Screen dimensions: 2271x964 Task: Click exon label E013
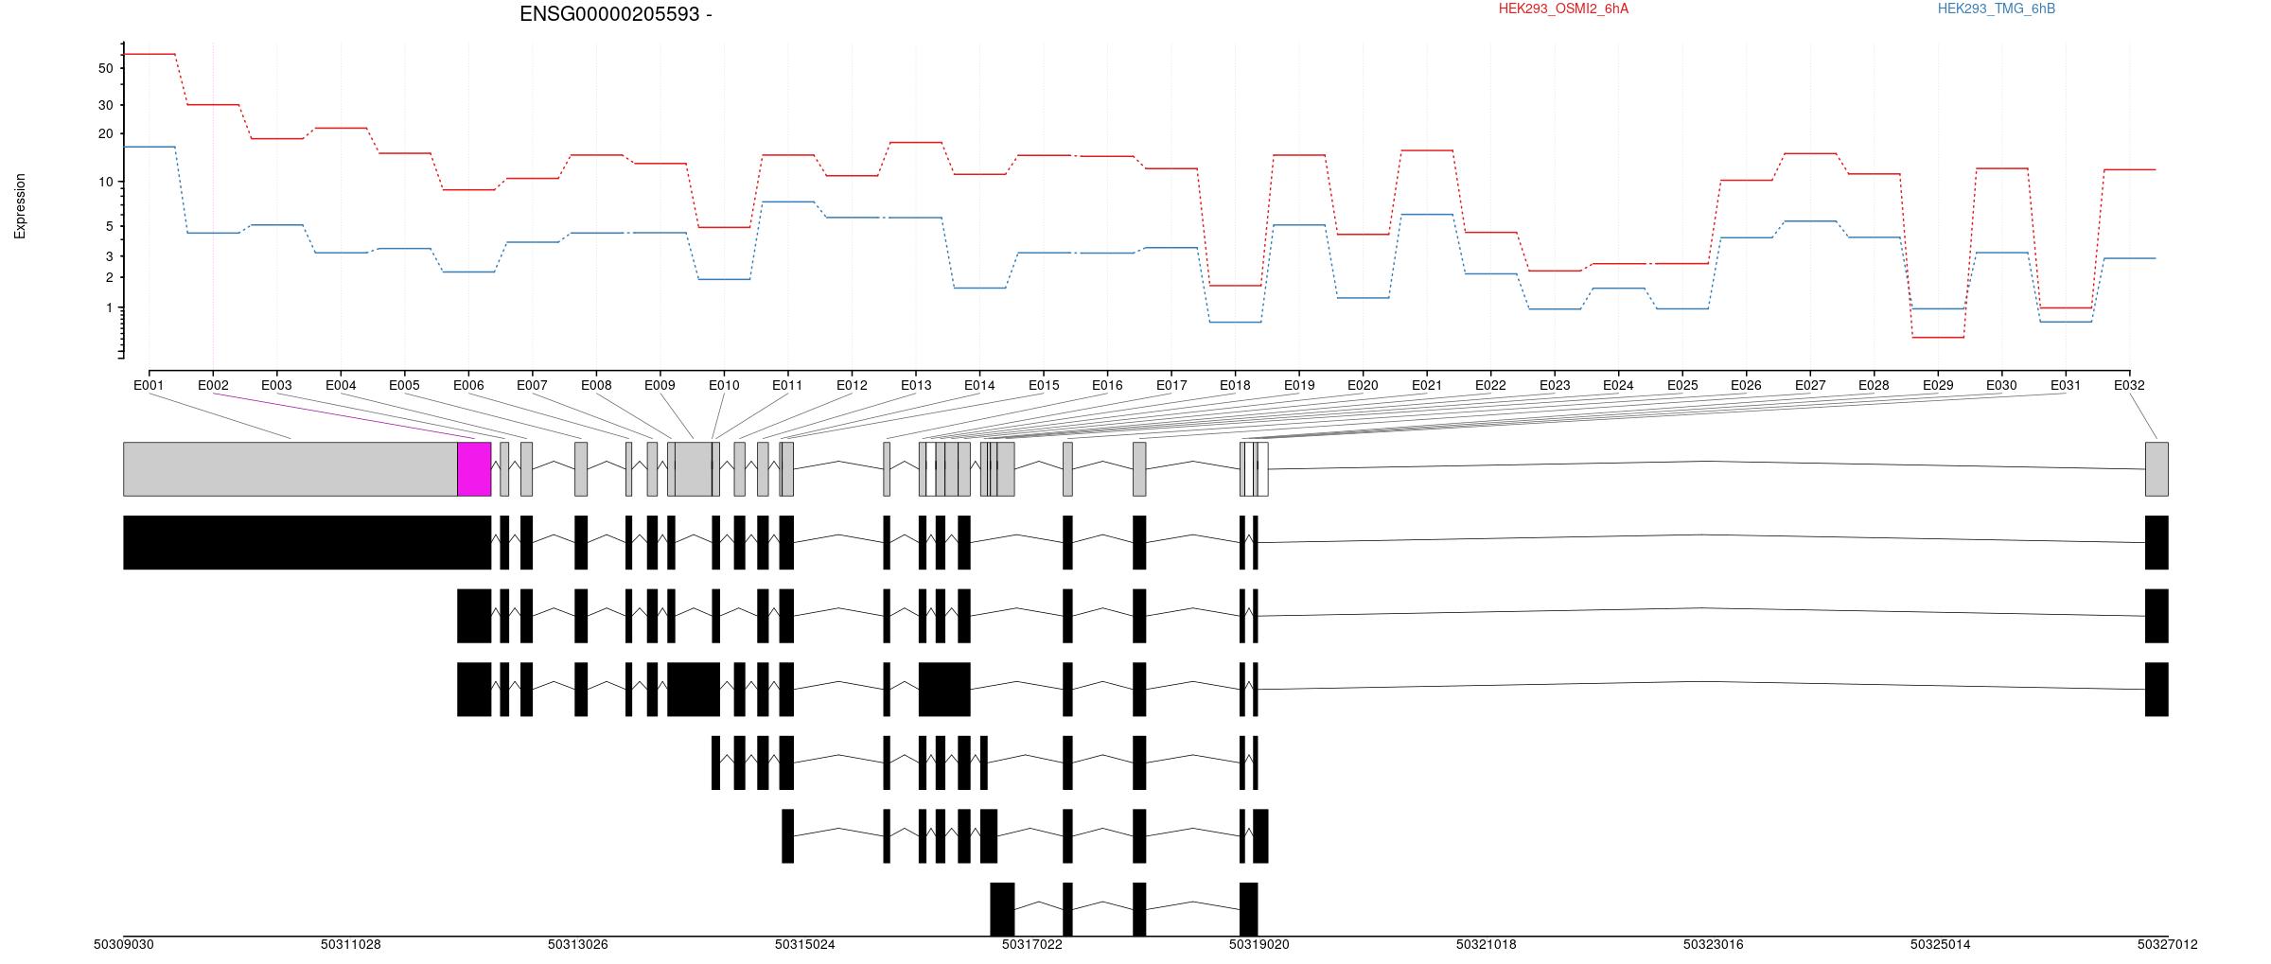(916, 385)
